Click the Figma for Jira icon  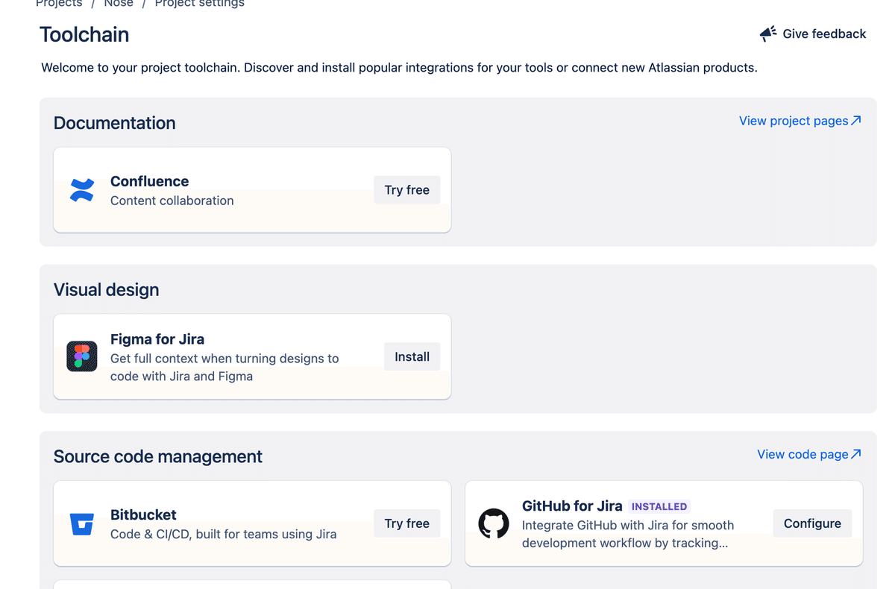click(82, 356)
